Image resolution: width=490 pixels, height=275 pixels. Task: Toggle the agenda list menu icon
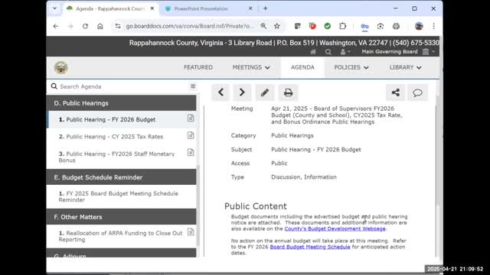click(193, 86)
